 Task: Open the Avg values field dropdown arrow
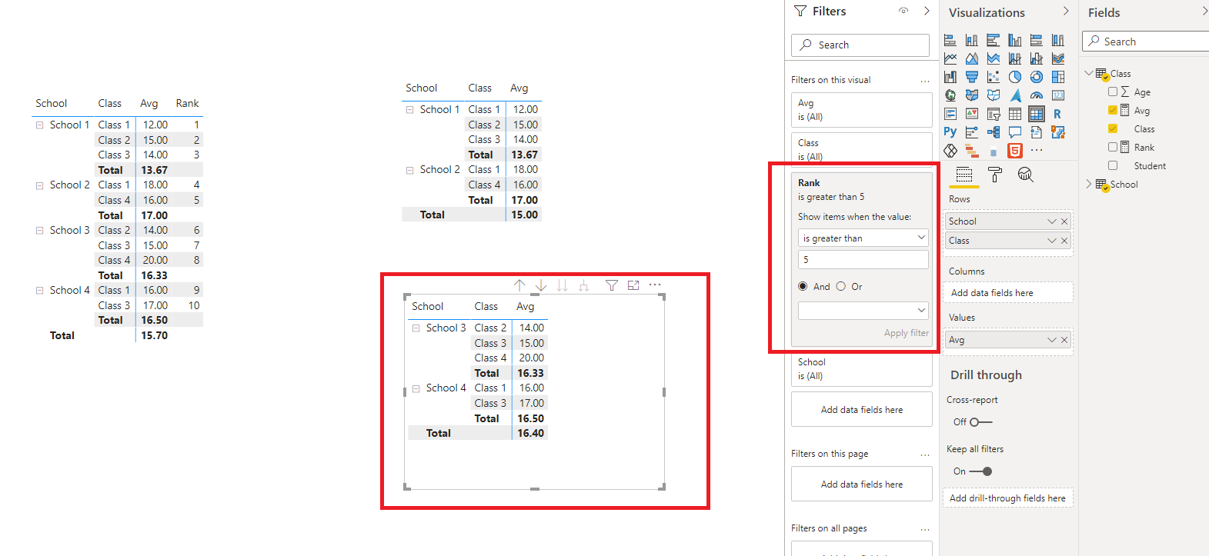coord(1052,340)
